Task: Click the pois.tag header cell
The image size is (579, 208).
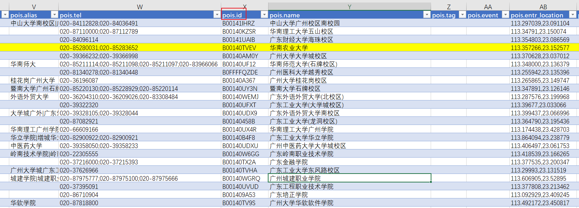Action: (449, 15)
